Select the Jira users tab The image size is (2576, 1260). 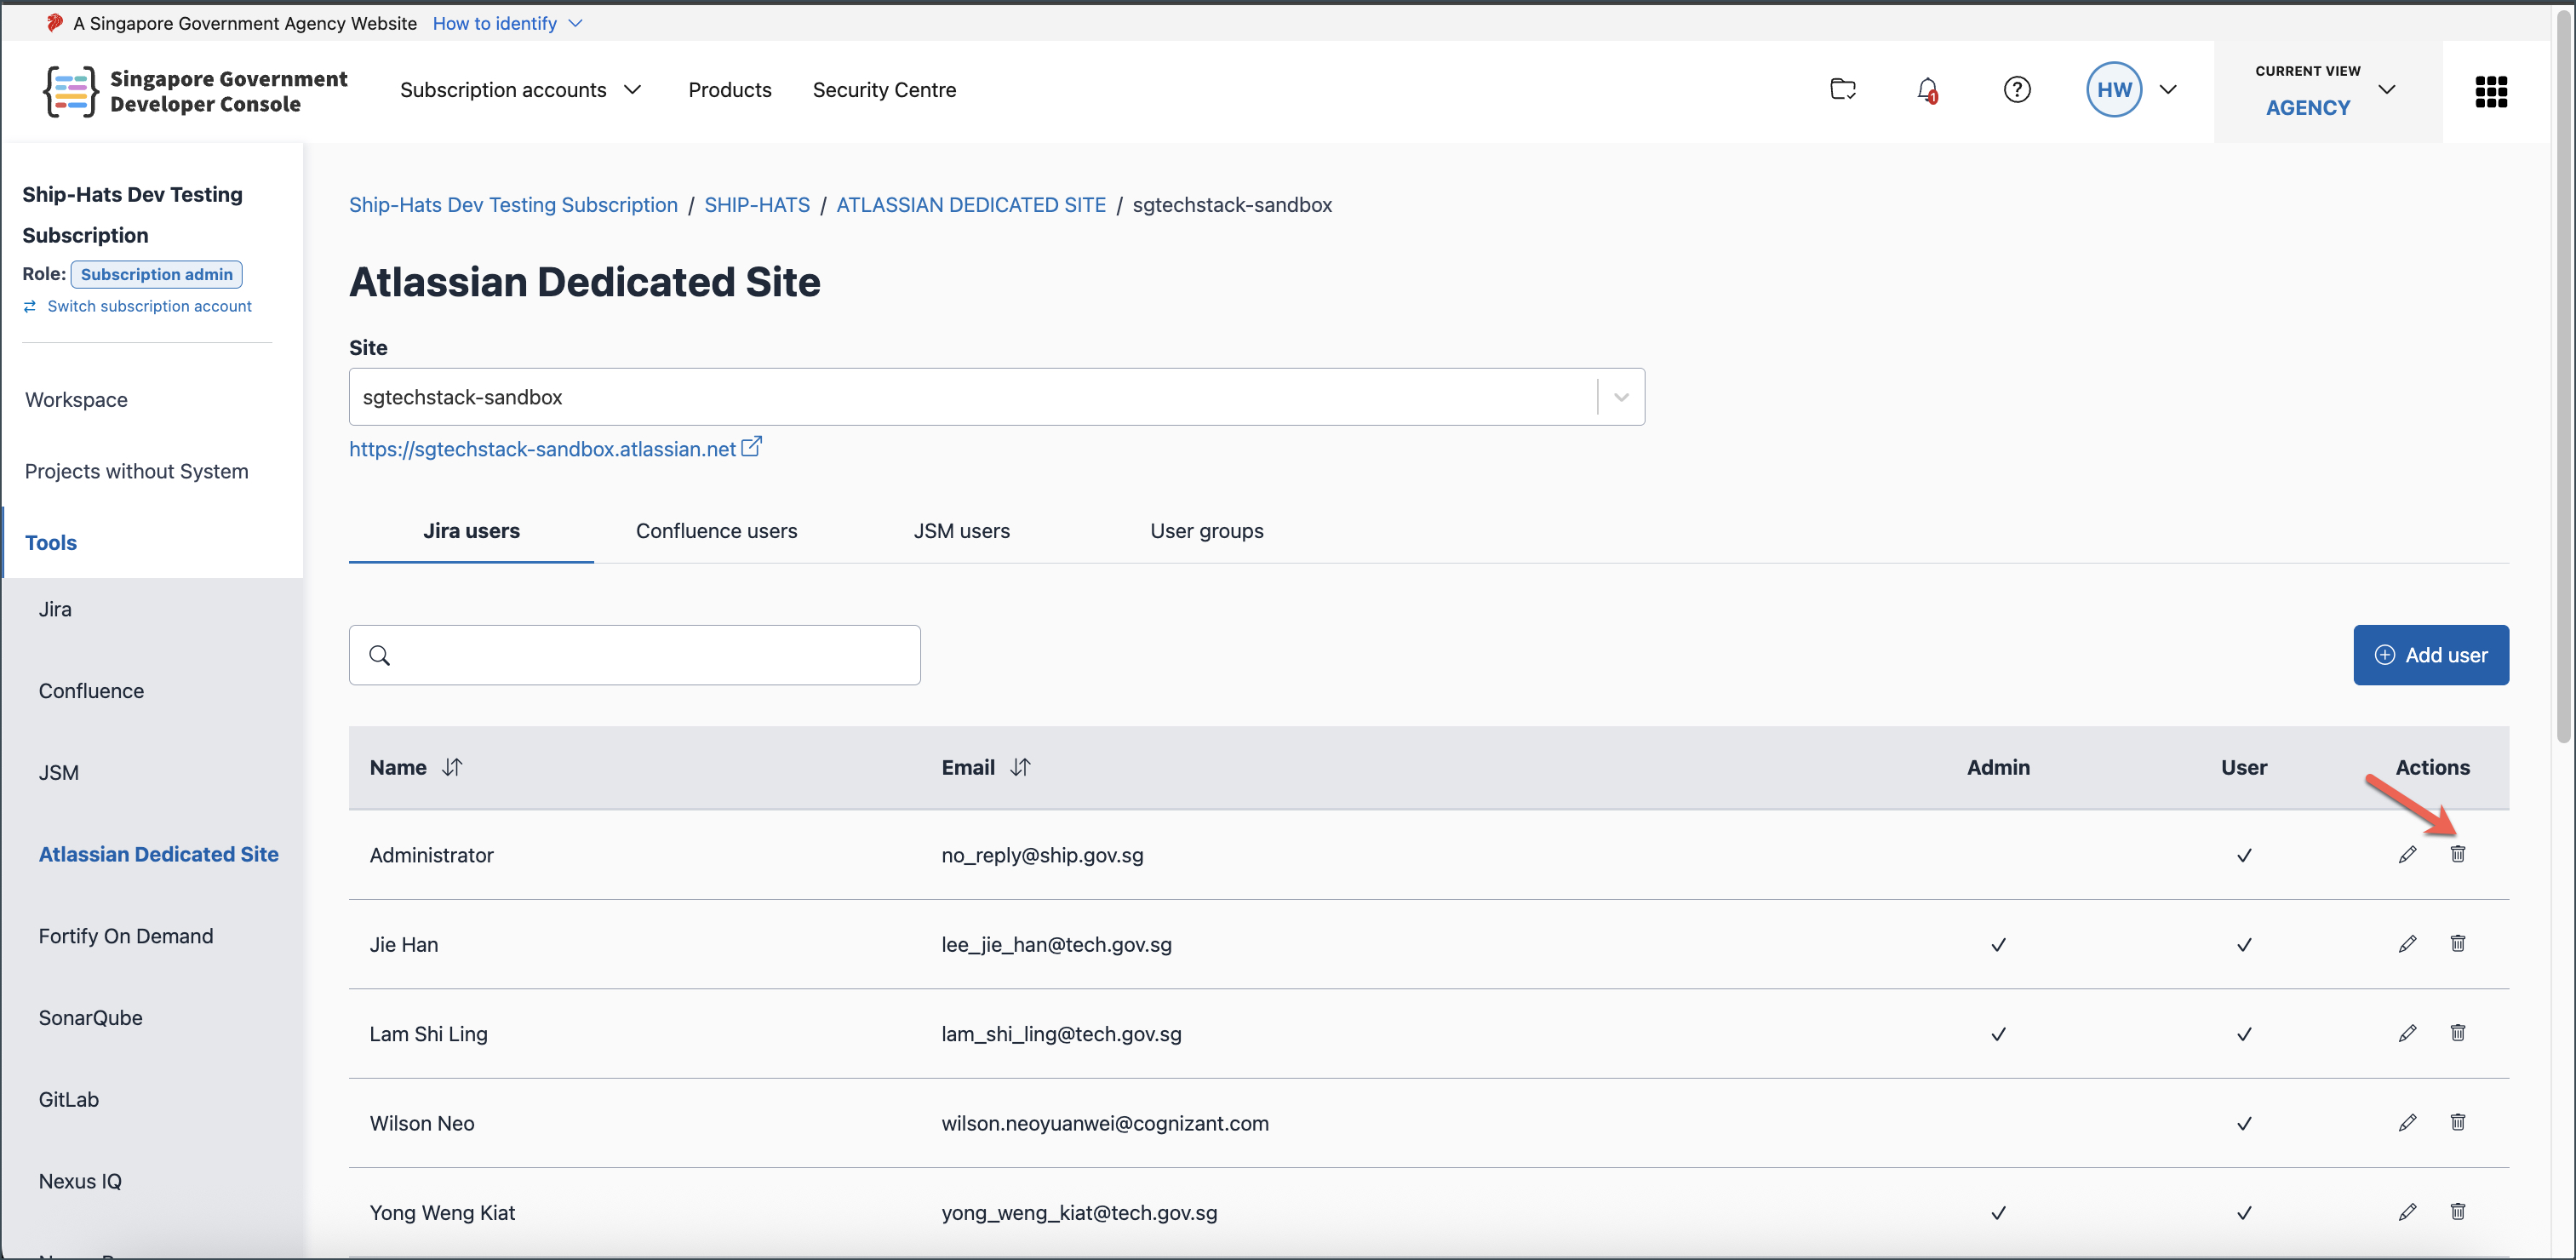point(471,531)
